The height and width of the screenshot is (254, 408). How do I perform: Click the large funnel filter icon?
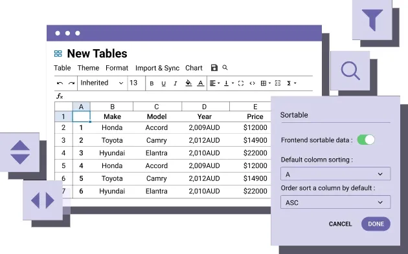[372, 20]
